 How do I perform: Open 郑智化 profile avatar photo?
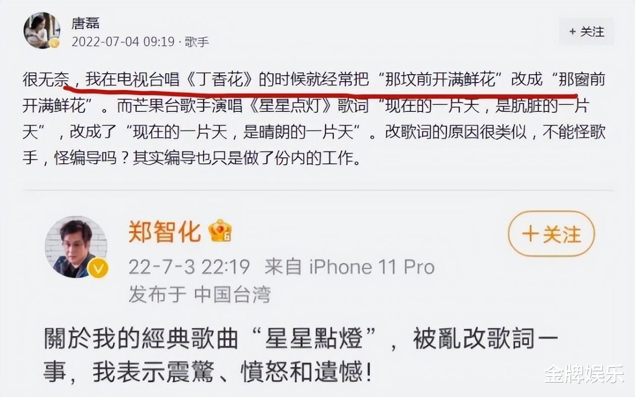click(x=76, y=247)
